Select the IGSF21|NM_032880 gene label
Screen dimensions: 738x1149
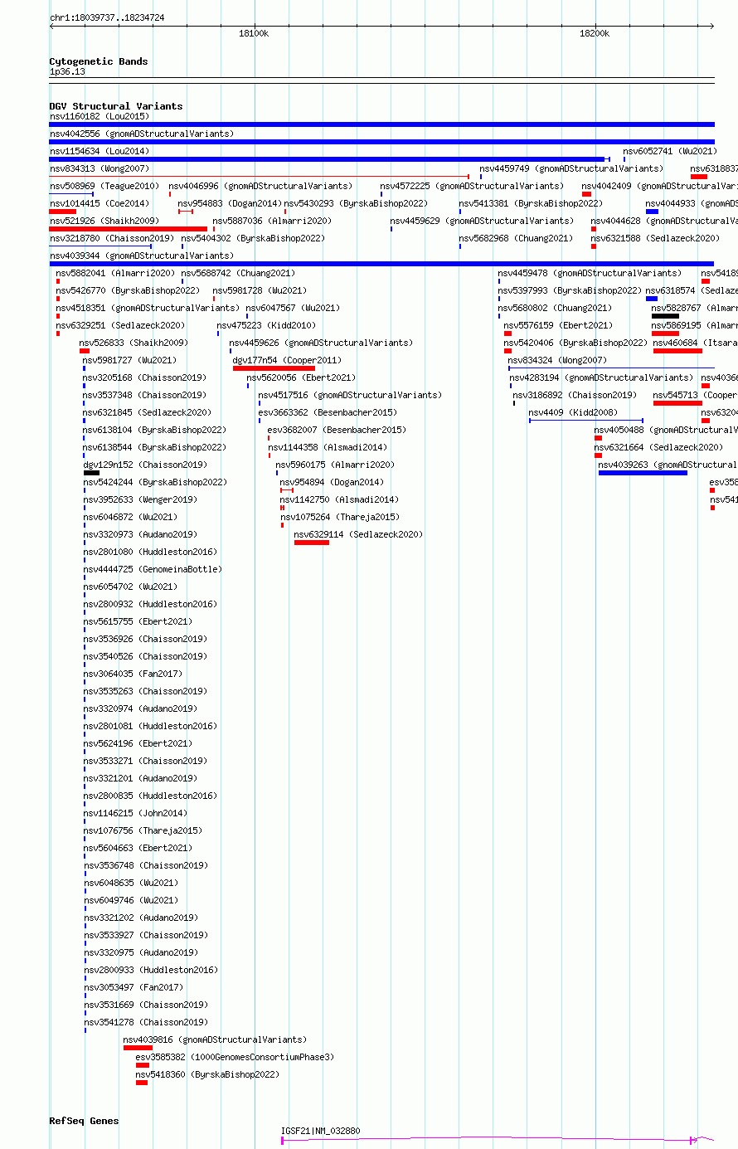coord(321,1131)
